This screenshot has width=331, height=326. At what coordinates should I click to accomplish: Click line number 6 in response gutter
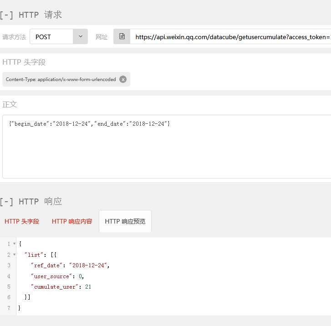point(9,297)
